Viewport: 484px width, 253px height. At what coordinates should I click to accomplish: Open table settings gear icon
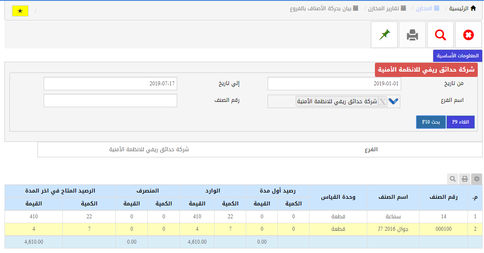[477, 179]
